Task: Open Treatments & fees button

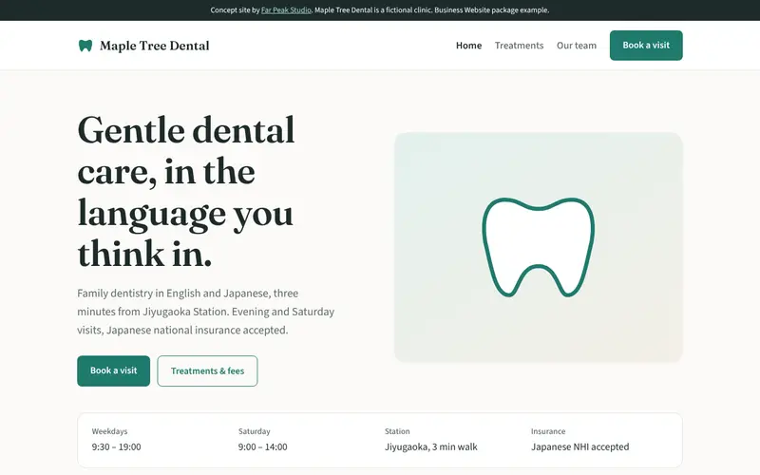Action: pos(207,370)
